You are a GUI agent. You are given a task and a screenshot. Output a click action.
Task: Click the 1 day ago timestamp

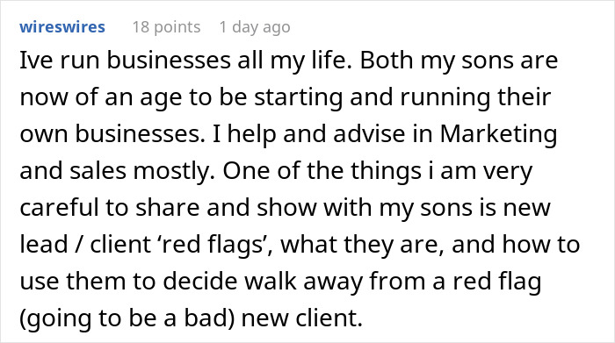pos(255,27)
